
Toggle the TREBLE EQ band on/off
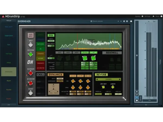pyautogui.click(x=85, y=53)
